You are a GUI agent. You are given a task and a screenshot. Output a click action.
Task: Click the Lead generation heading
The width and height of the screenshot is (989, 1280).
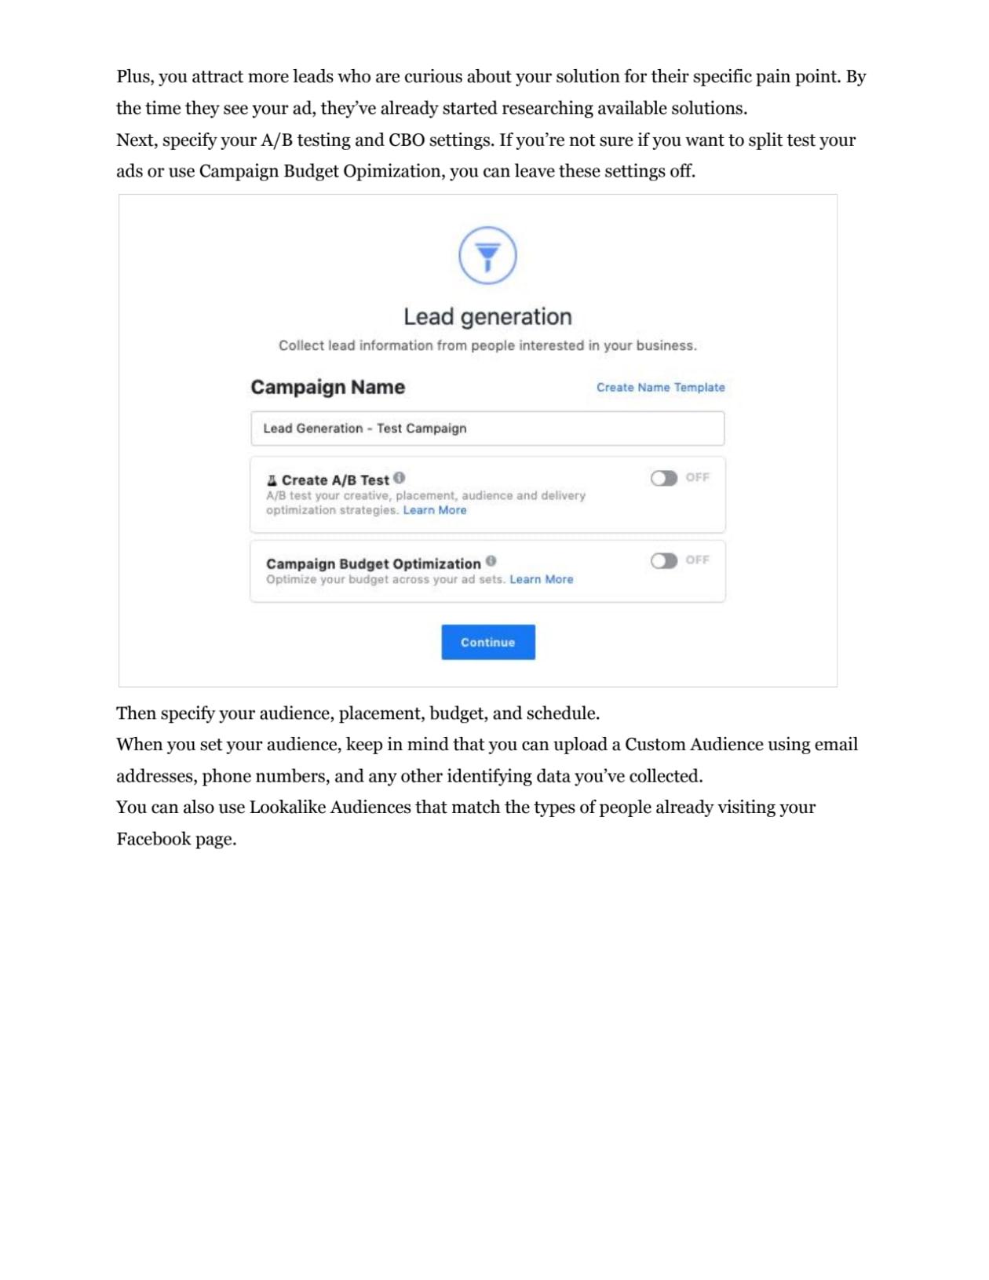pos(488,316)
